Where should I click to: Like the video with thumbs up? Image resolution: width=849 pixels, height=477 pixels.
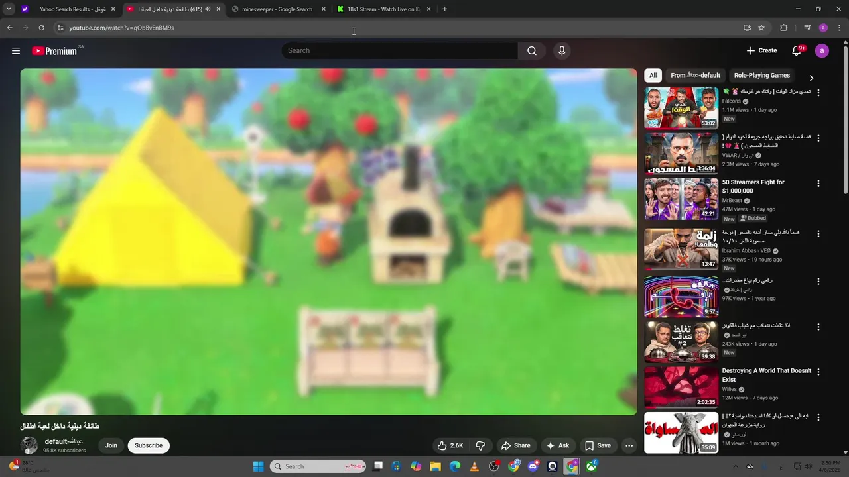[x=449, y=445]
